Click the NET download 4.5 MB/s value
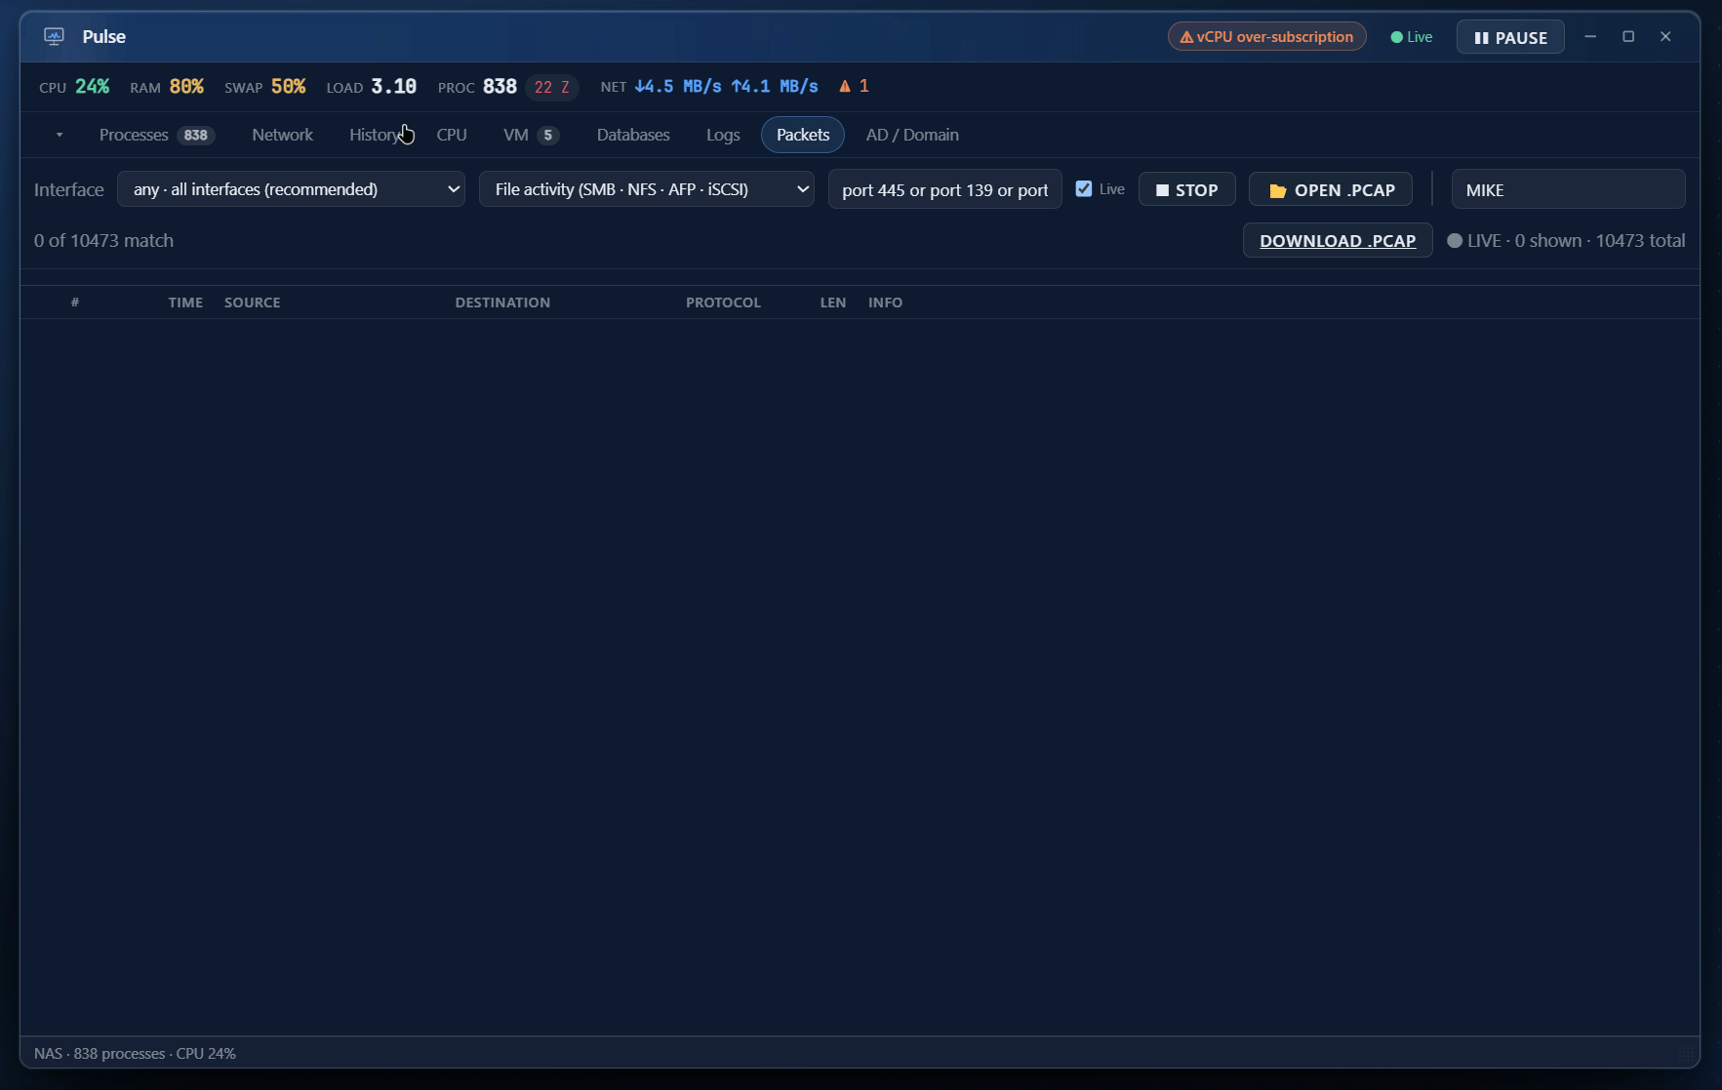 point(678,87)
